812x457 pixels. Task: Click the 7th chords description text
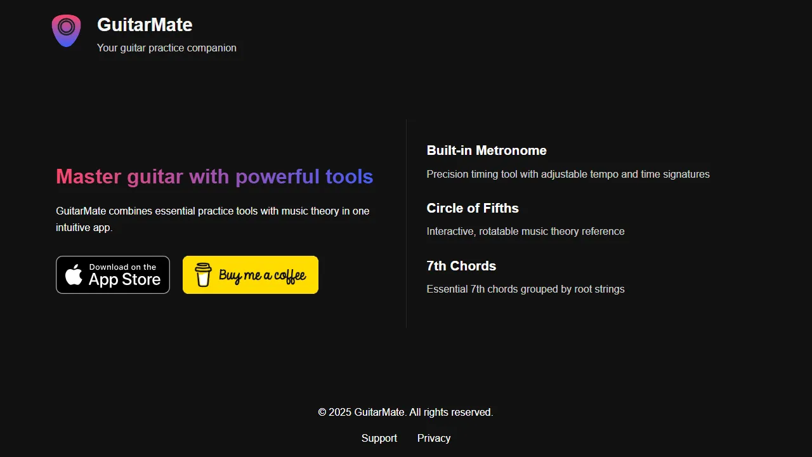tap(525, 289)
